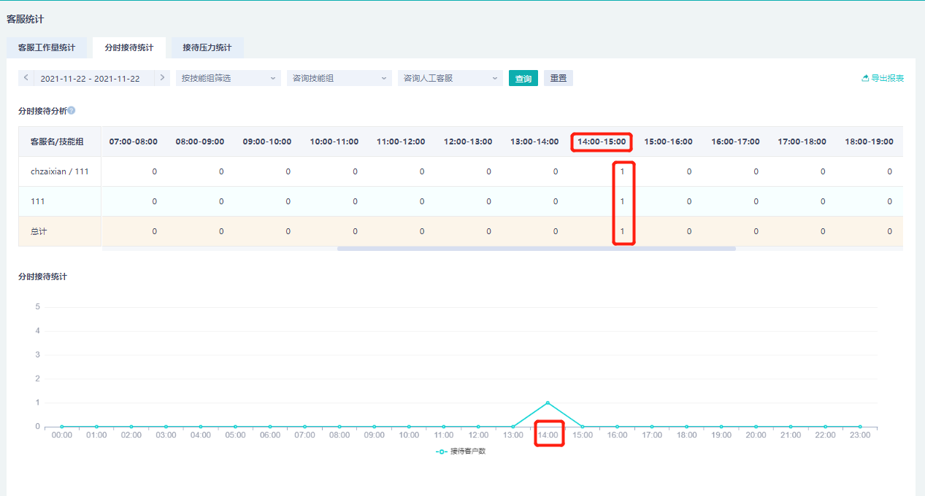Go to previous date with left arrow

coord(26,77)
